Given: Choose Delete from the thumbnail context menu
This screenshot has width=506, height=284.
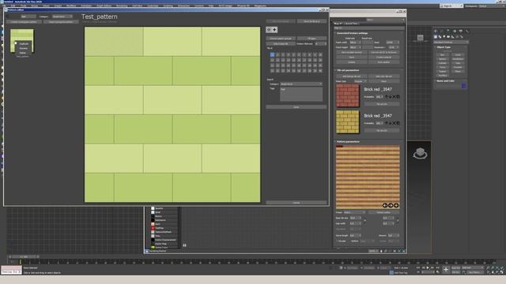Looking at the screenshot, I should point(23,53).
